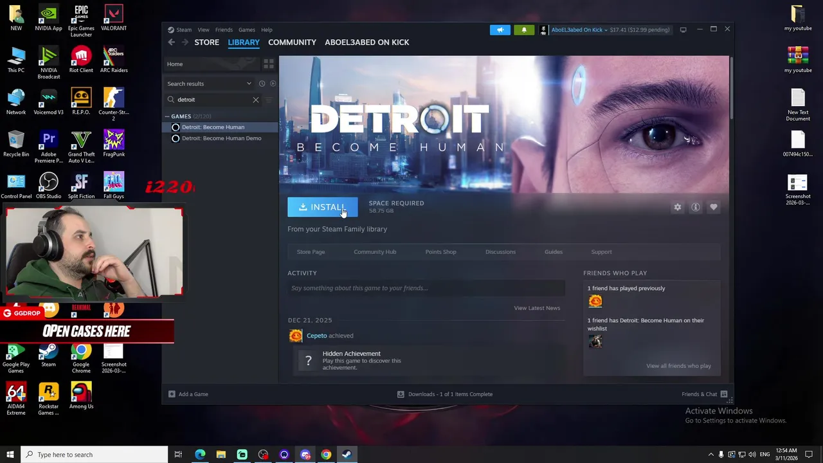
Task: Go back with Steam's back arrow
Action: tap(171, 42)
